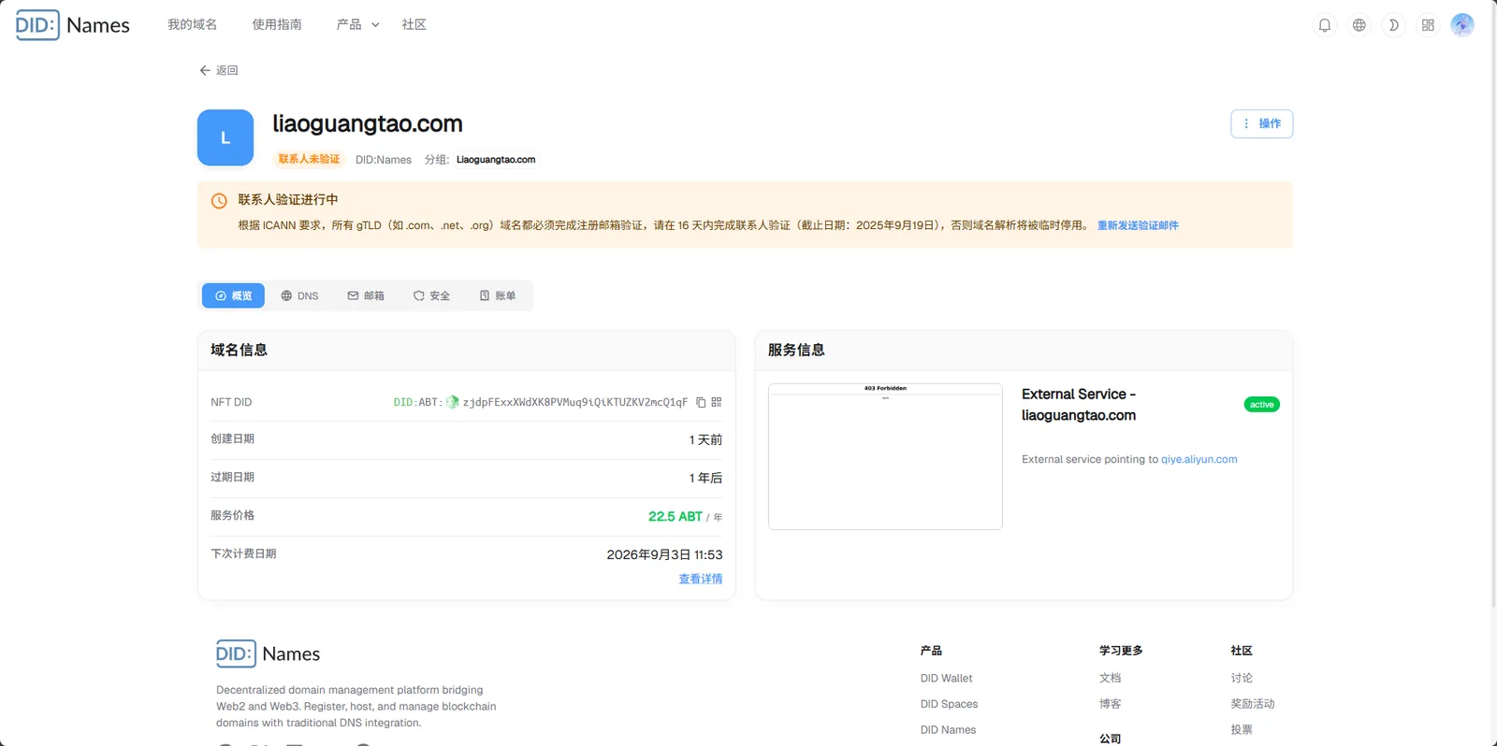
Task: Click the clock icon in verification notice
Action: [x=219, y=201]
